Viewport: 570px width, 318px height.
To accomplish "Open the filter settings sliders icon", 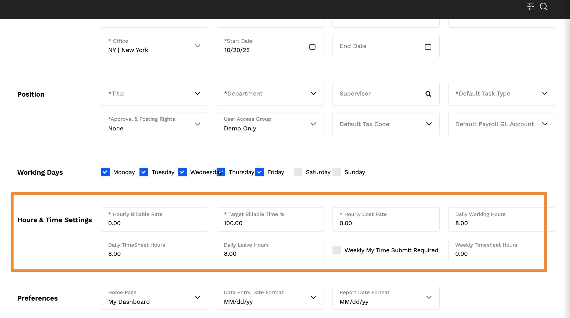I will click(530, 6).
